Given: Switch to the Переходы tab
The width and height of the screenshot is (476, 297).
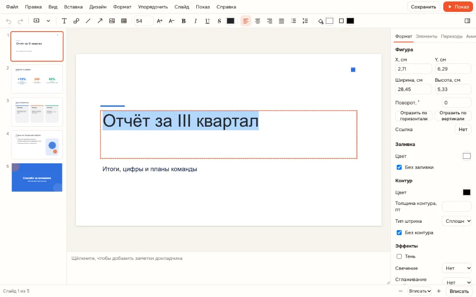Looking at the screenshot, I should click(x=451, y=36).
